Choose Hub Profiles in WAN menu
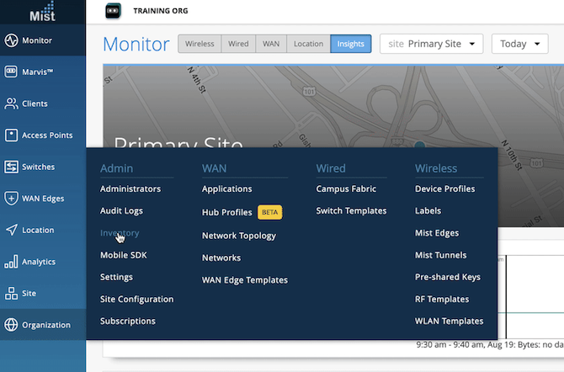 point(227,213)
